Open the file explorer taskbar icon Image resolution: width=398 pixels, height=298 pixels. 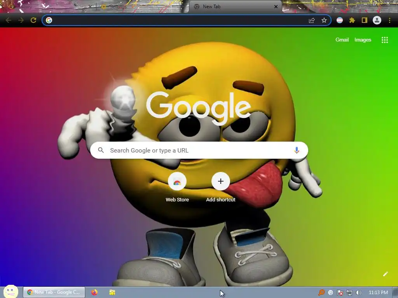[x=112, y=292]
